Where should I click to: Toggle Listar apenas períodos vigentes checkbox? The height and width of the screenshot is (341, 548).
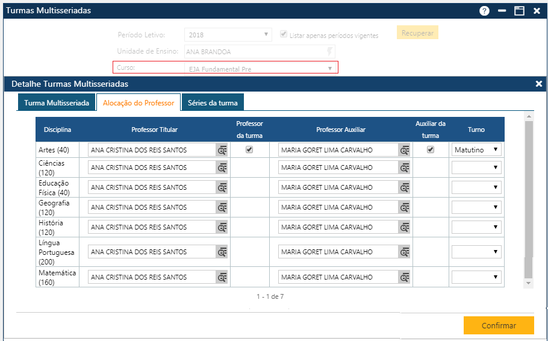284,34
